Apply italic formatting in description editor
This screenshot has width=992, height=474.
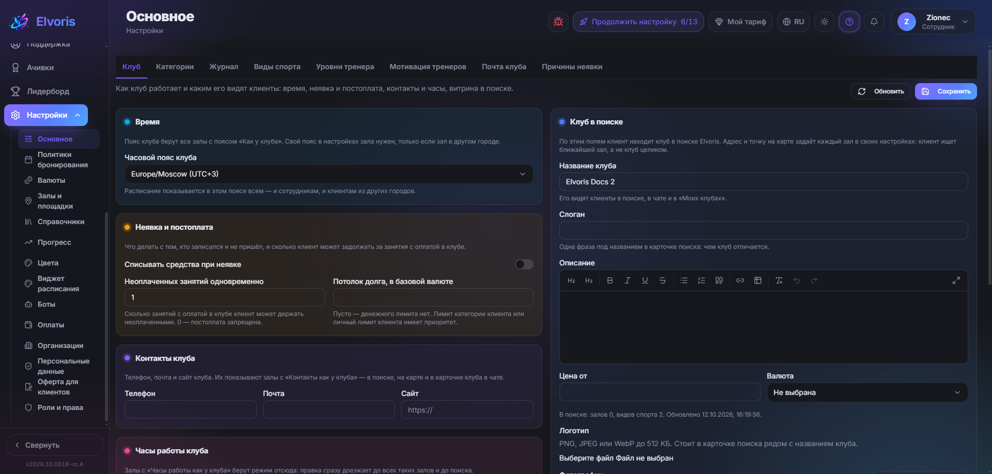coord(627,280)
